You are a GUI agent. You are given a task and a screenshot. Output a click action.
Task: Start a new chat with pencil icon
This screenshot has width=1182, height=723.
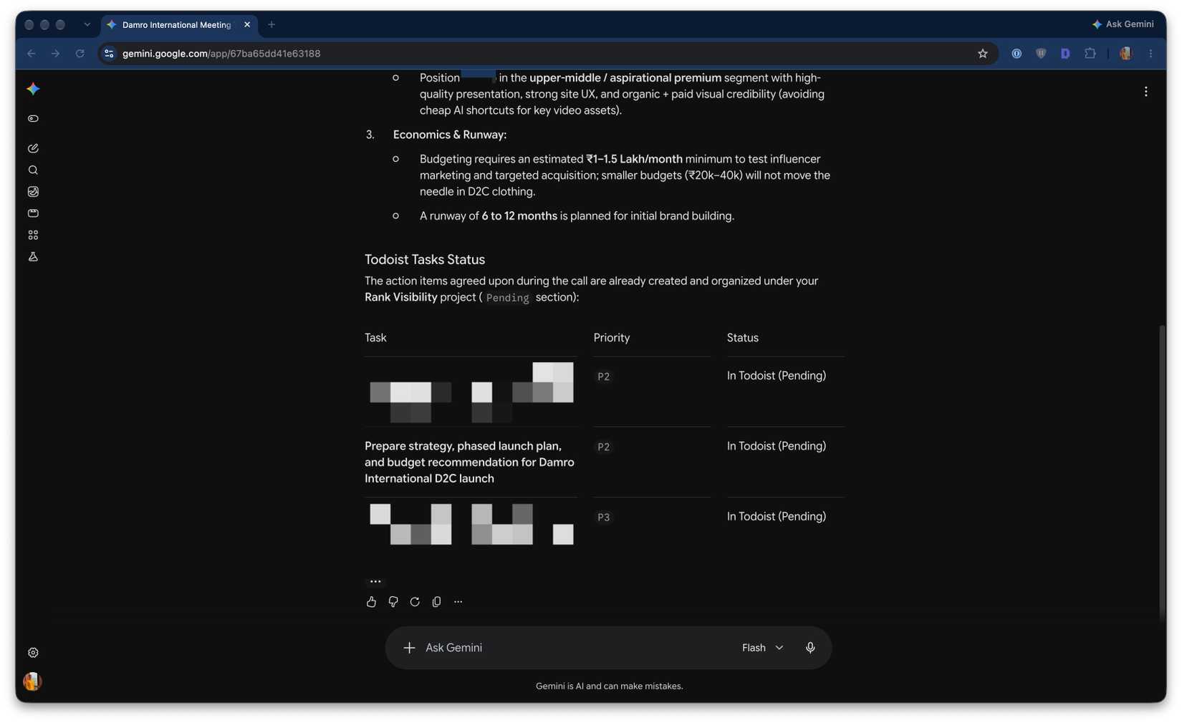coord(33,148)
